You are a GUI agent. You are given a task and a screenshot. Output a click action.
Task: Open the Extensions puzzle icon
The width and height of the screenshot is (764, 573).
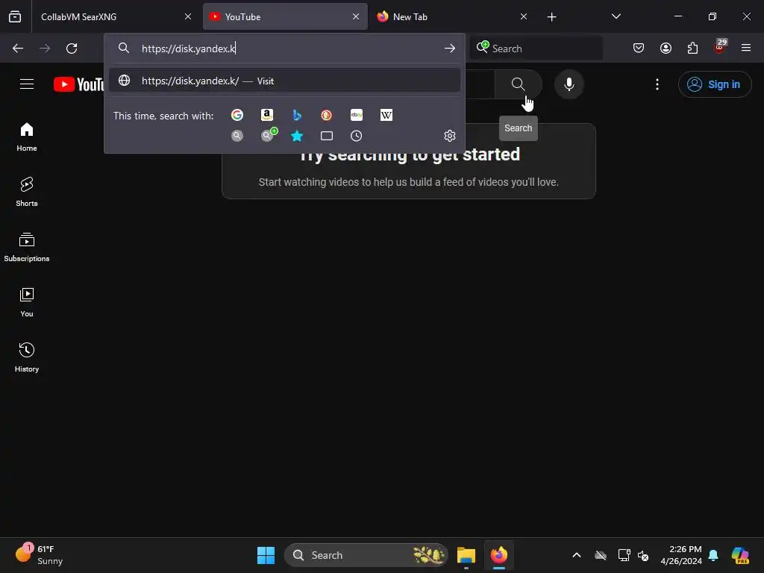click(692, 48)
